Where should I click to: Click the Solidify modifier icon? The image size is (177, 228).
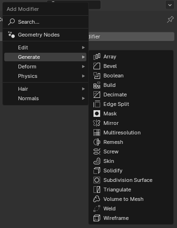click(x=97, y=171)
